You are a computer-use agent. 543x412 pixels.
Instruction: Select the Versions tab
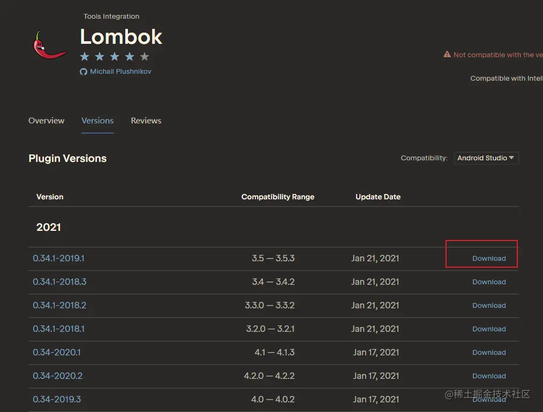[x=97, y=121]
